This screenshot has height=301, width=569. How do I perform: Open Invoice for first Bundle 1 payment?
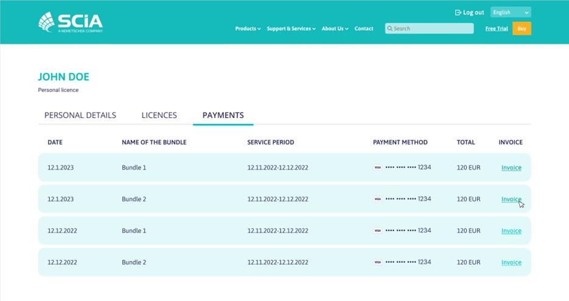pyautogui.click(x=511, y=167)
